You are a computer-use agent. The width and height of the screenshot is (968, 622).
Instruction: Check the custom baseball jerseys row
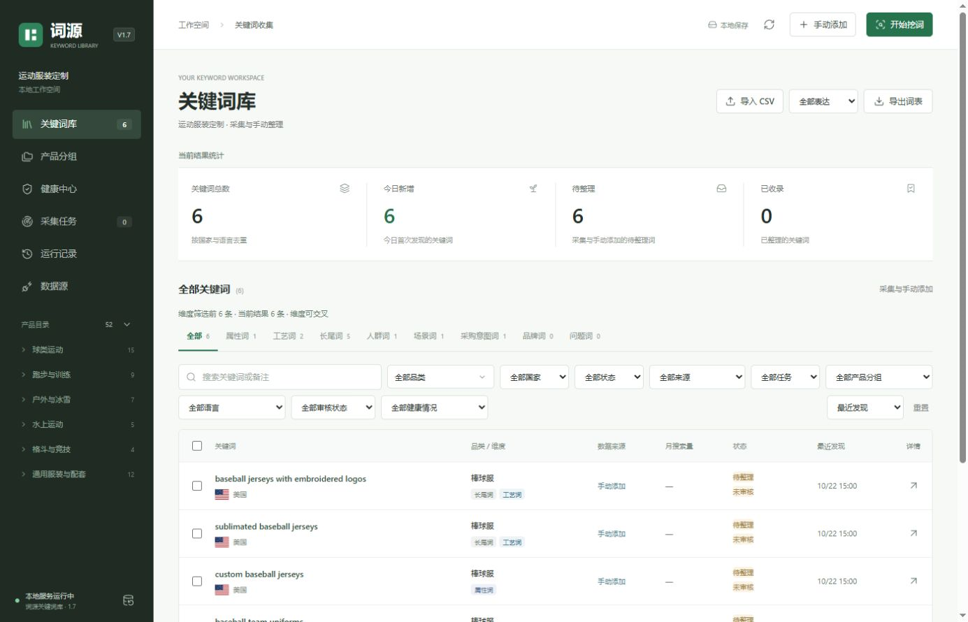point(197,581)
